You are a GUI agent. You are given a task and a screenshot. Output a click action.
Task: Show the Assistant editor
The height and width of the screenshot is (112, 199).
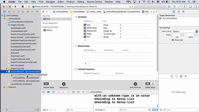pyautogui.click(x=174, y=7)
